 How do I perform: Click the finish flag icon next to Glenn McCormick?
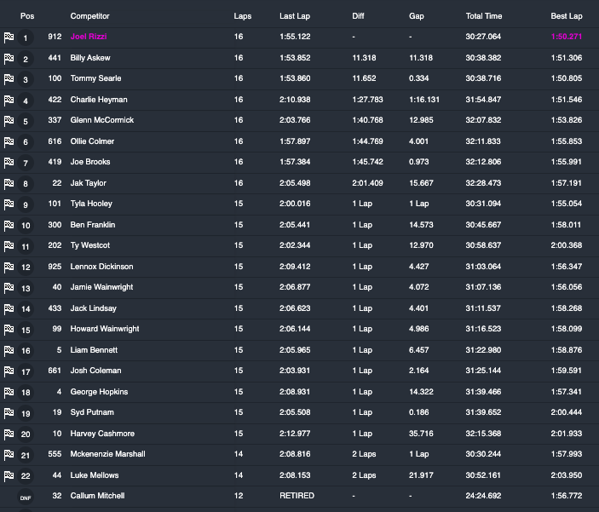point(9,121)
